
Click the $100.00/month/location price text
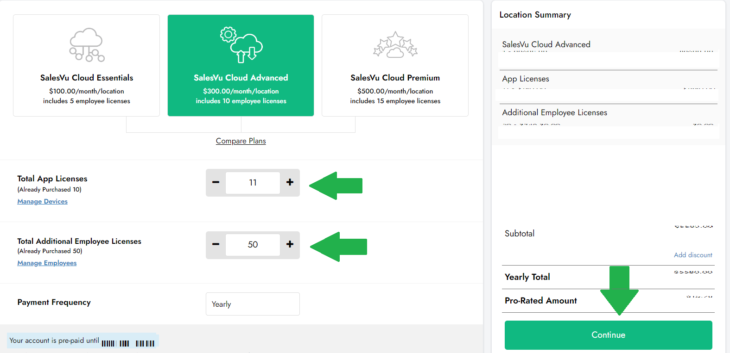[x=87, y=91]
